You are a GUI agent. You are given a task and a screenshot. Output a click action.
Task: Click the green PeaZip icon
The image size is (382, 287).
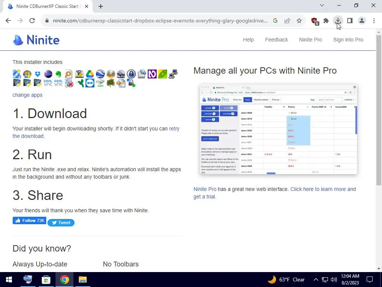point(163,74)
